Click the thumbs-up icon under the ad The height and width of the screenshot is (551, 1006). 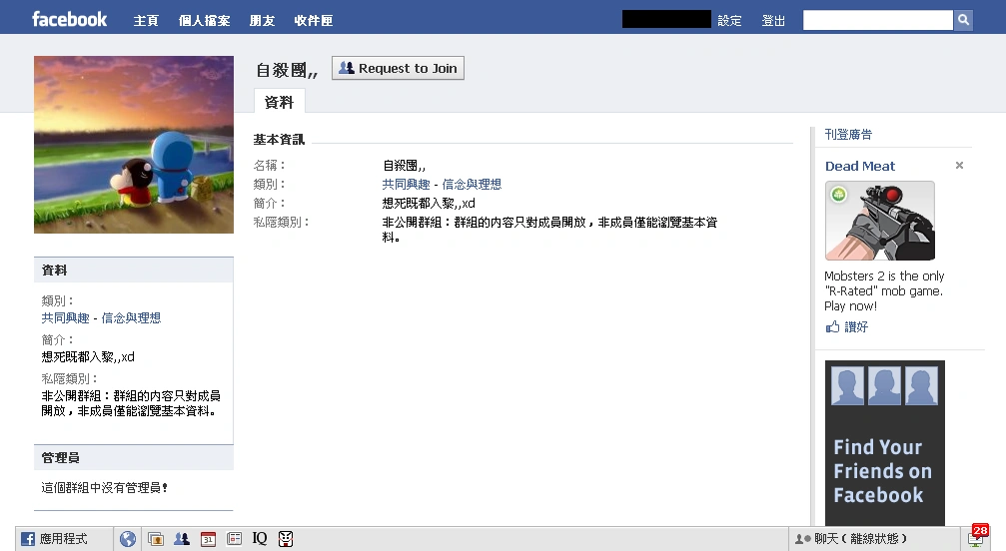(x=832, y=326)
